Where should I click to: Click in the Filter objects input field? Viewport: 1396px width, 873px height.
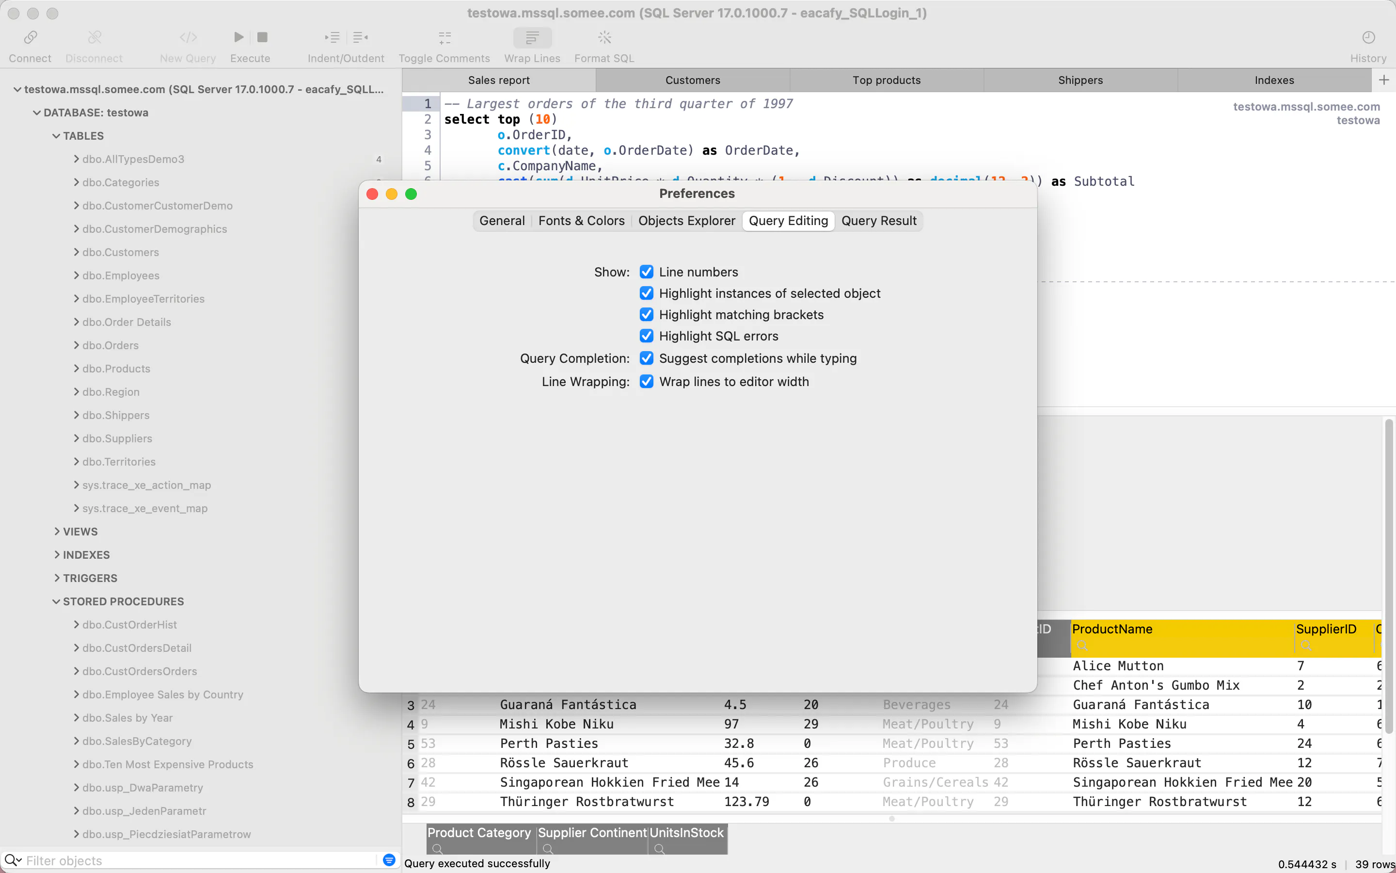coord(199,860)
